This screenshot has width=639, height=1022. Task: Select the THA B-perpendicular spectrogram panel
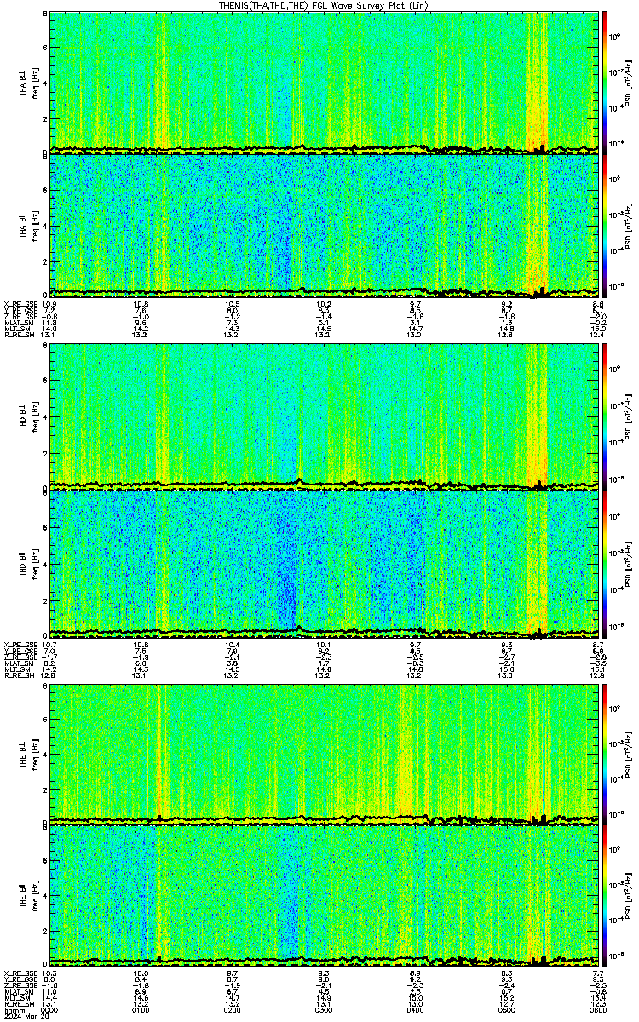pos(322,81)
